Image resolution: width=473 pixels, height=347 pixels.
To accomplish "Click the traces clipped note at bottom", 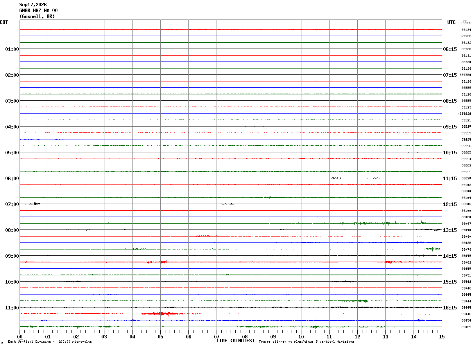I will (x=306, y=342).
